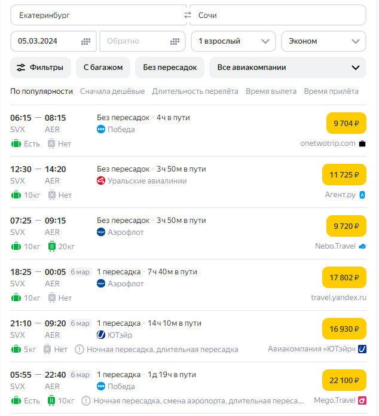
Task: Click the green 20кг checked baggage icon
Action: pos(51,247)
